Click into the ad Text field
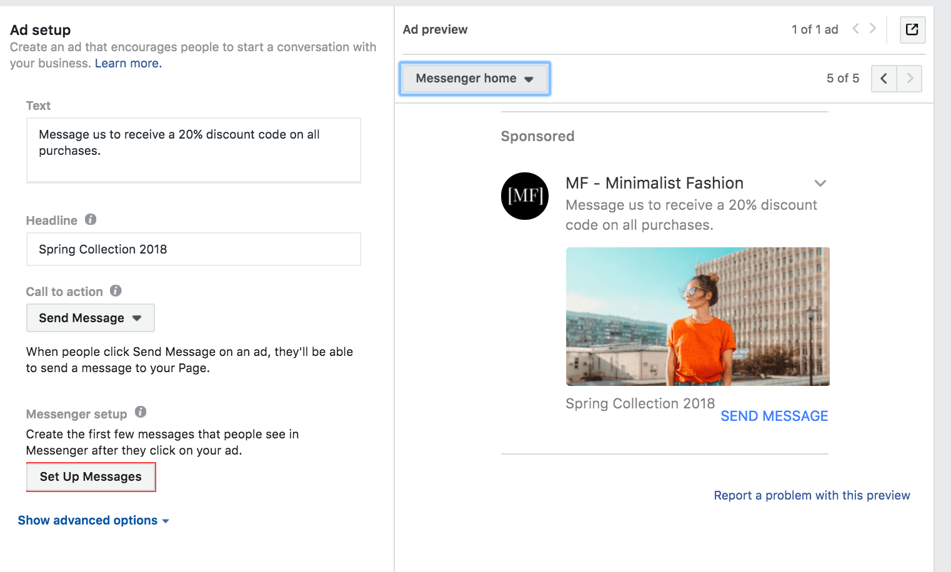The image size is (951, 572). (193, 150)
